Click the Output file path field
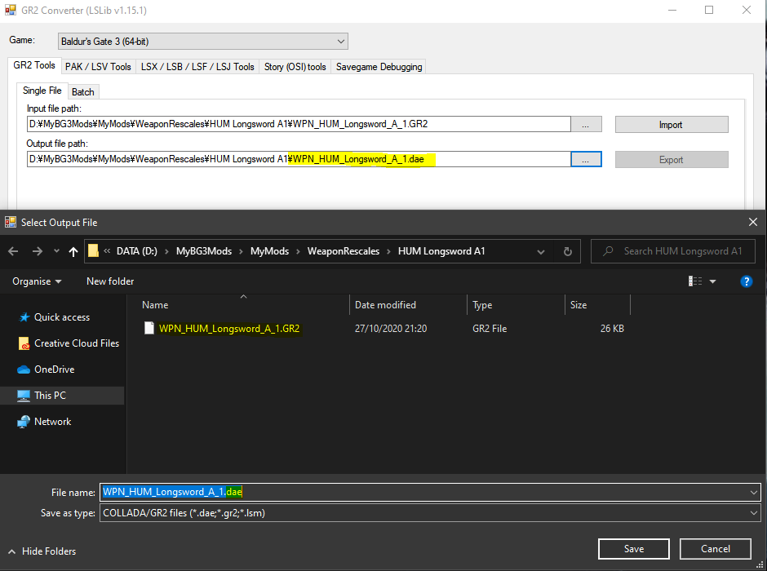Screen dimensions: 767x571 [x=299, y=159]
